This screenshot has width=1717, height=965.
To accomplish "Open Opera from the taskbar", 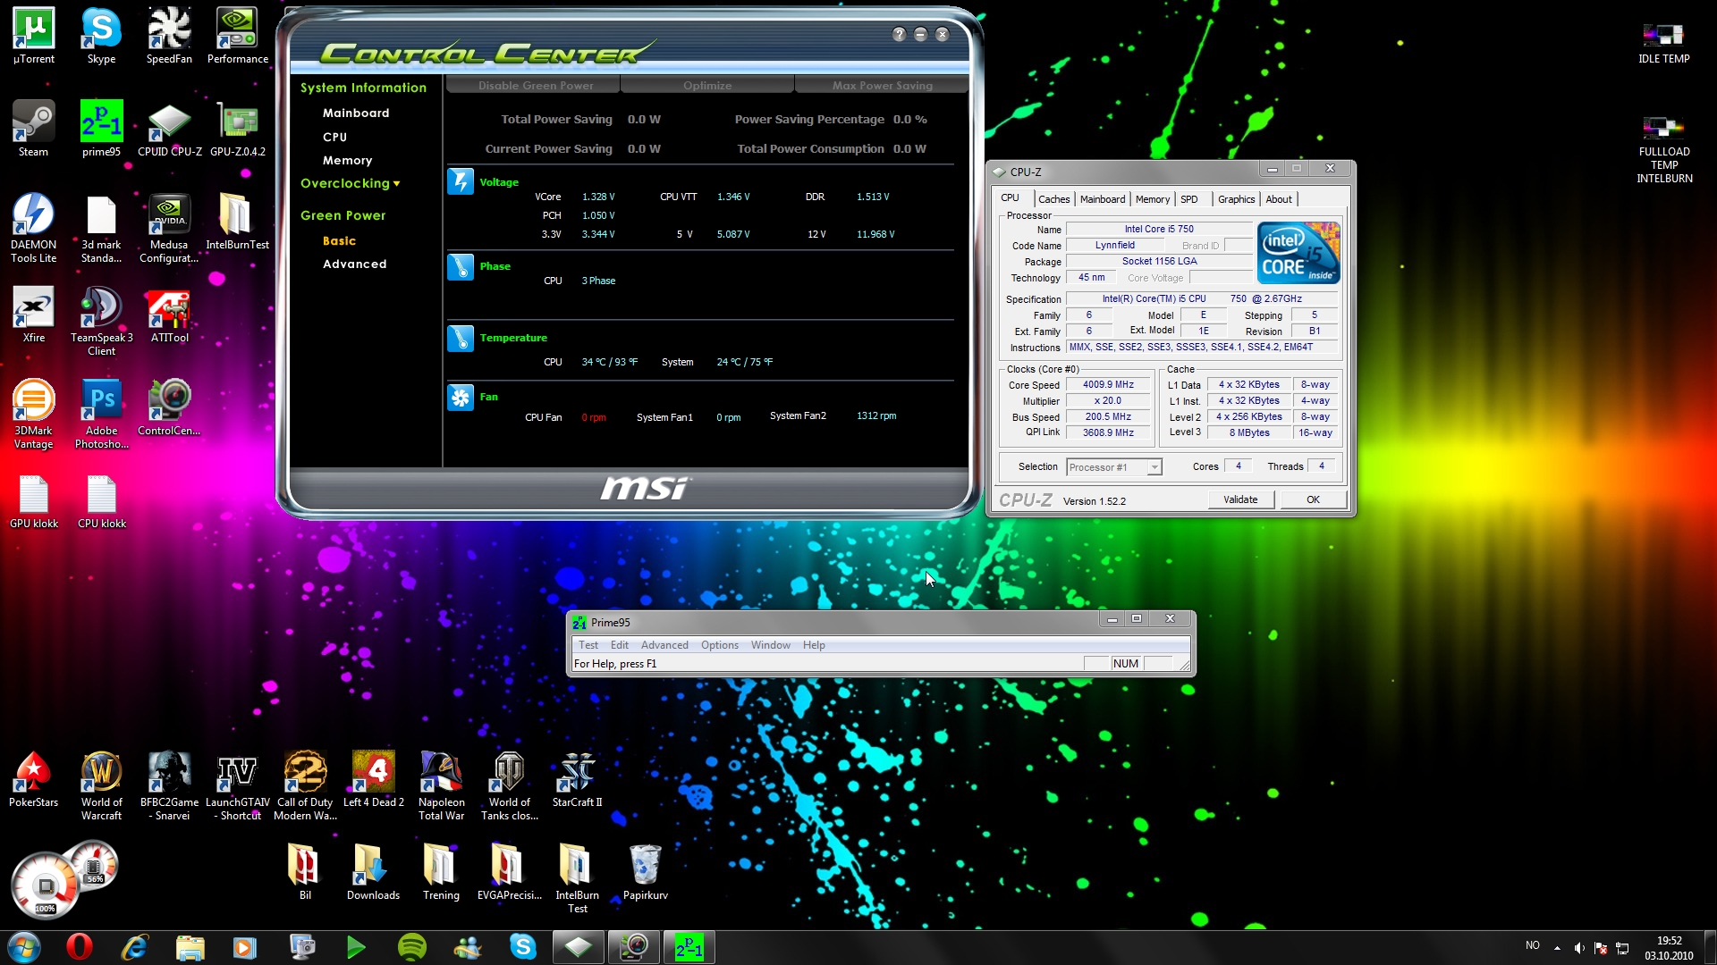I will coord(80,947).
